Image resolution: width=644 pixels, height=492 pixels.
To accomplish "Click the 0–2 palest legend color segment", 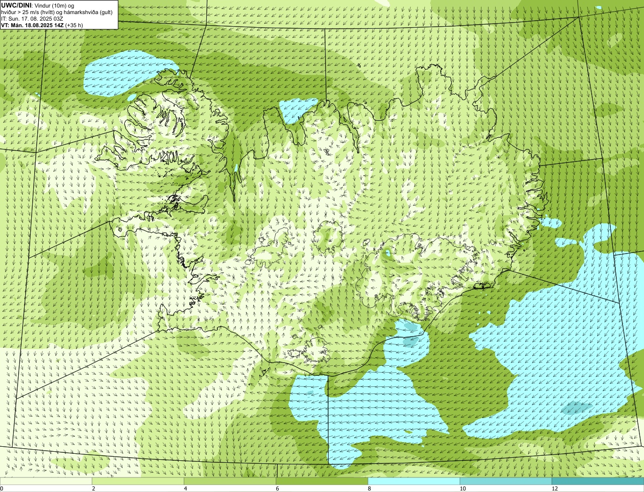I will pyautogui.click(x=46, y=481).
